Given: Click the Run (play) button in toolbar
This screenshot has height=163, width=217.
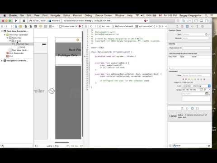Looking at the screenshot, I should (x=16, y=21).
